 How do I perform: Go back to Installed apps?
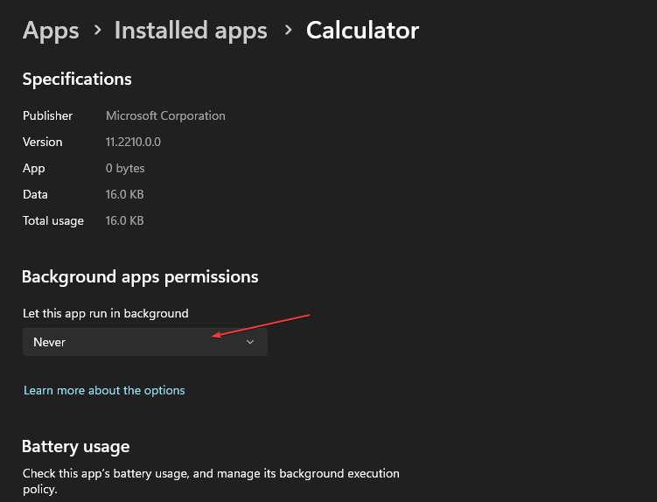pos(191,31)
